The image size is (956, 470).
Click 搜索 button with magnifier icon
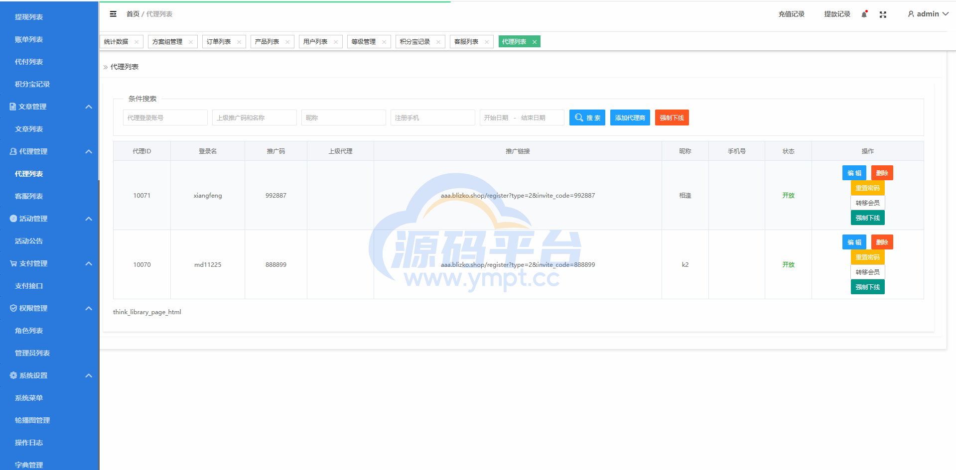(x=587, y=117)
